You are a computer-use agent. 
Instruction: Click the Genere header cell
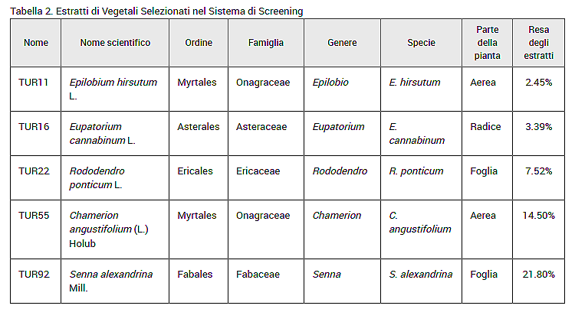pyautogui.click(x=342, y=43)
